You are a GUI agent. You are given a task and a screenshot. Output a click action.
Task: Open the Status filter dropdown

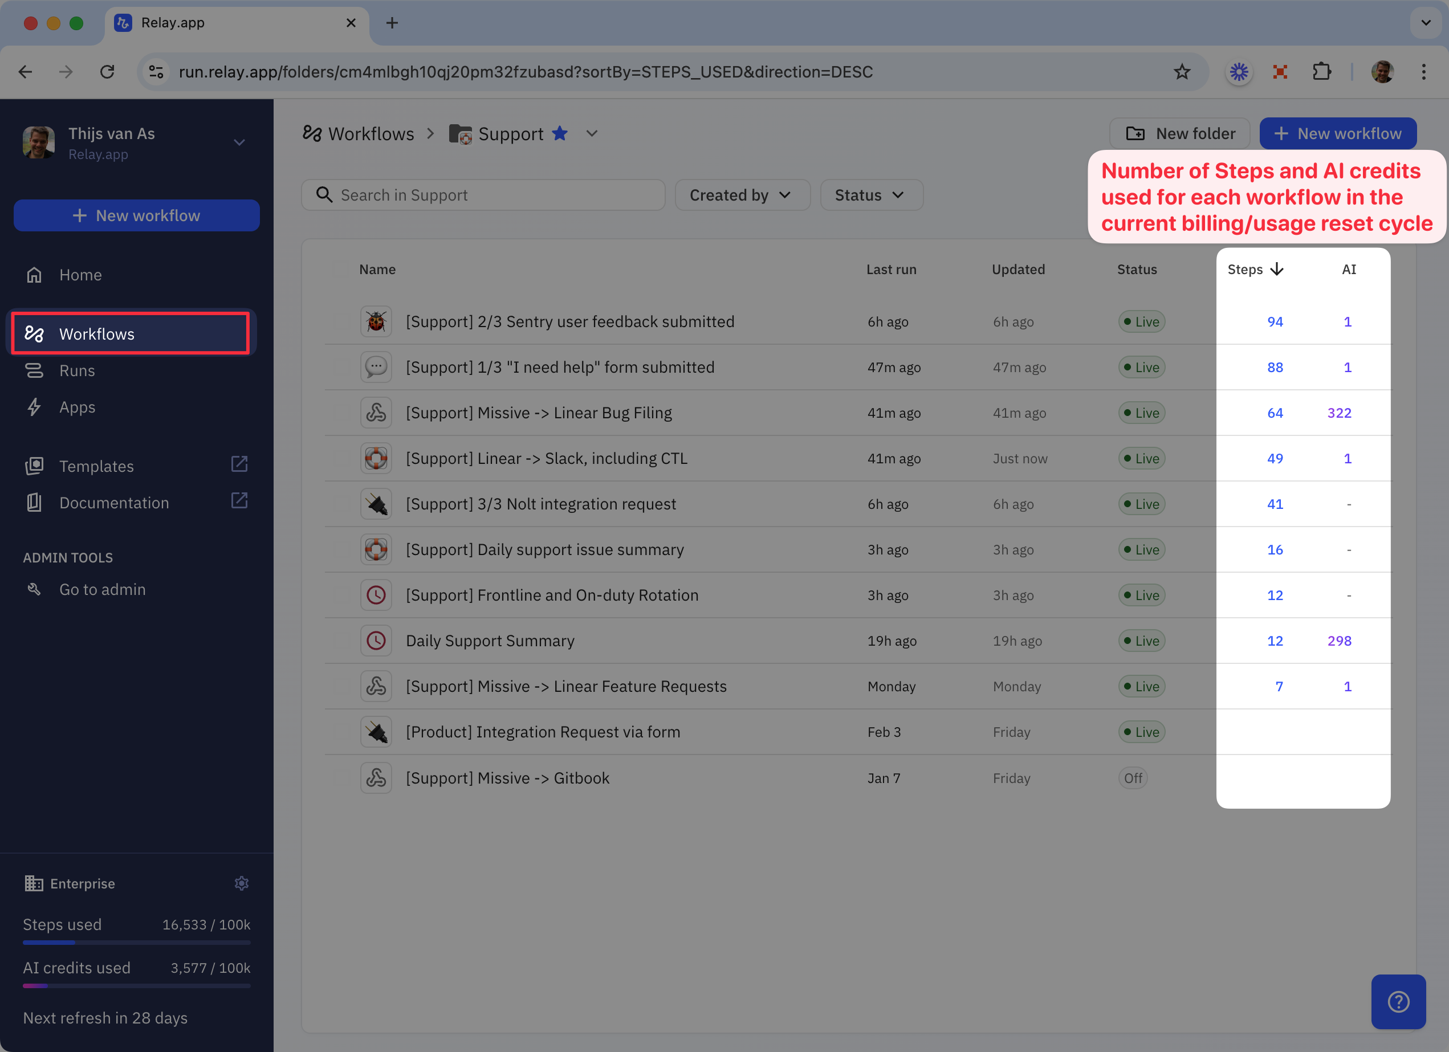click(x=870, y=195)
